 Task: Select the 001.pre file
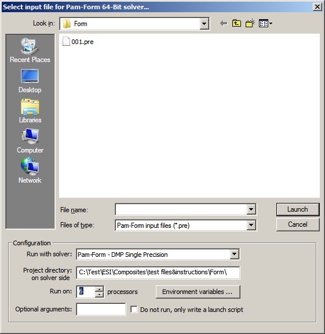click(x=78, y=42)
